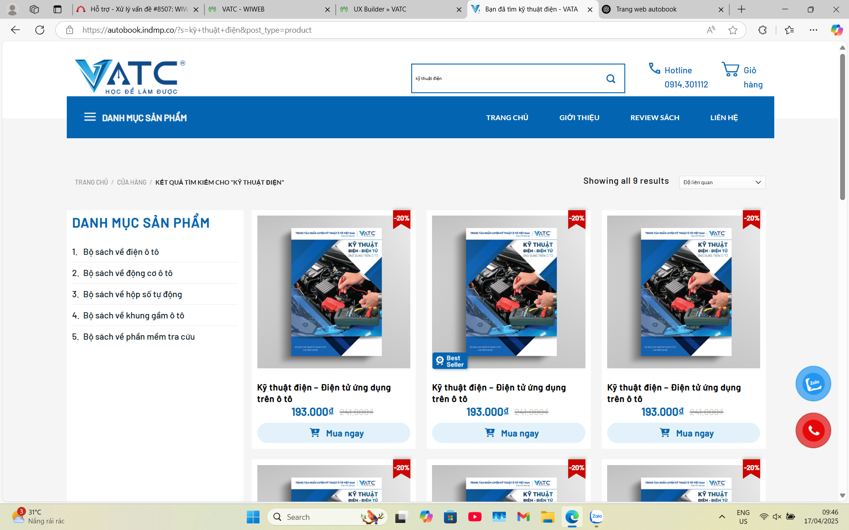Switch to Hỗ trợ - Xử lý vấn đề #8507 tab
The image size is (849, 530).
tap(138, 9)
